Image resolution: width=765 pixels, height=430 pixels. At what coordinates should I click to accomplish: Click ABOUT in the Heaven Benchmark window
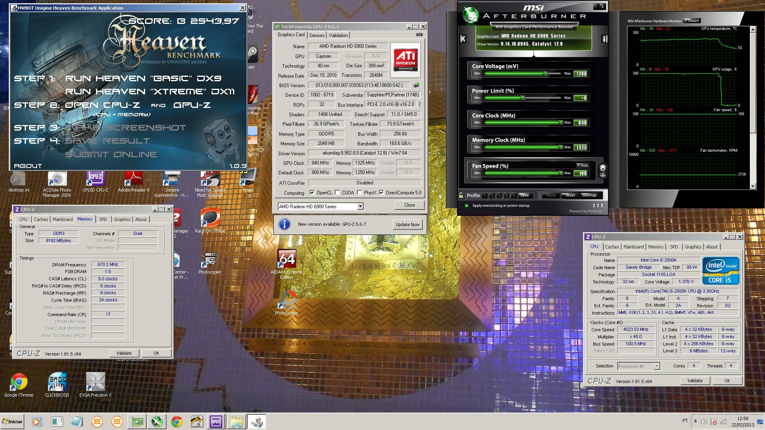(x=28, y=166)
